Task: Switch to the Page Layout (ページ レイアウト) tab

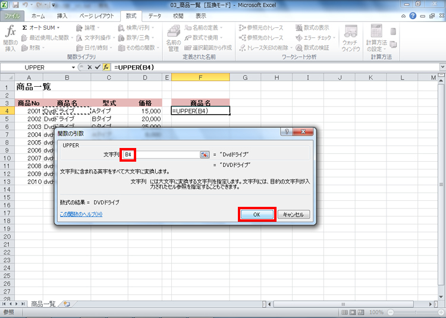Action: (97, 16)
